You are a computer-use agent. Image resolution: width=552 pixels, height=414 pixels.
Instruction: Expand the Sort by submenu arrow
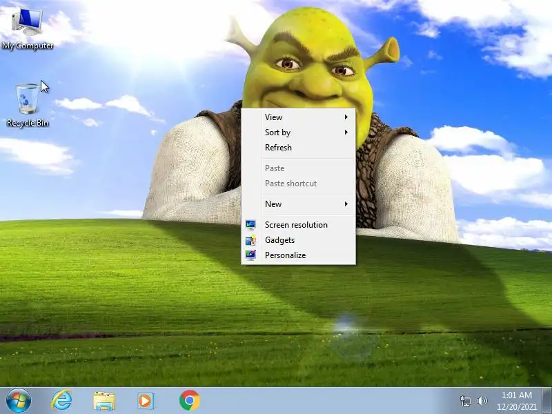click(346, 132)
